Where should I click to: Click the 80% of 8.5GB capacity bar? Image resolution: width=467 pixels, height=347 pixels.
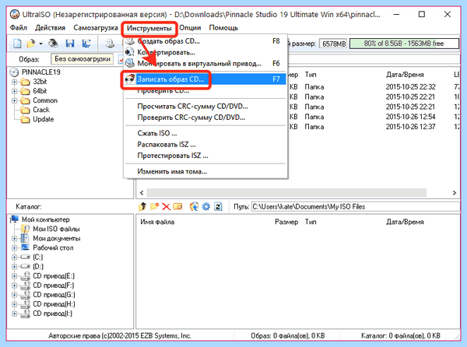pos(404,44)
